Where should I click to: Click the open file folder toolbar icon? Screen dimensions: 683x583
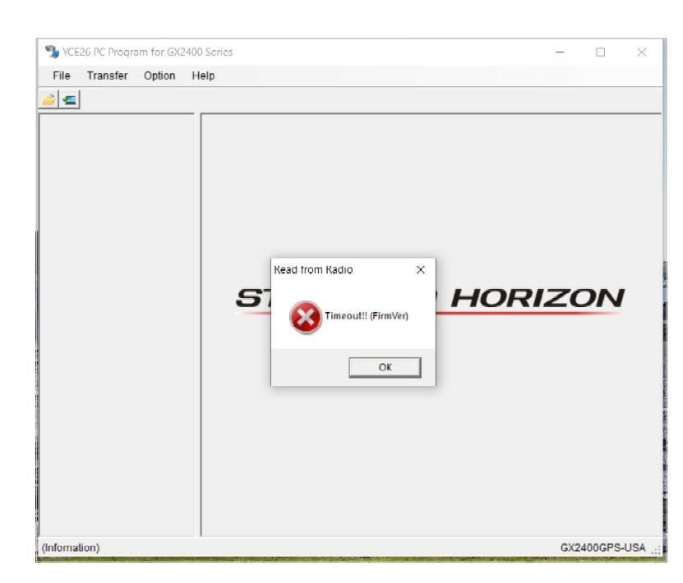48,99
